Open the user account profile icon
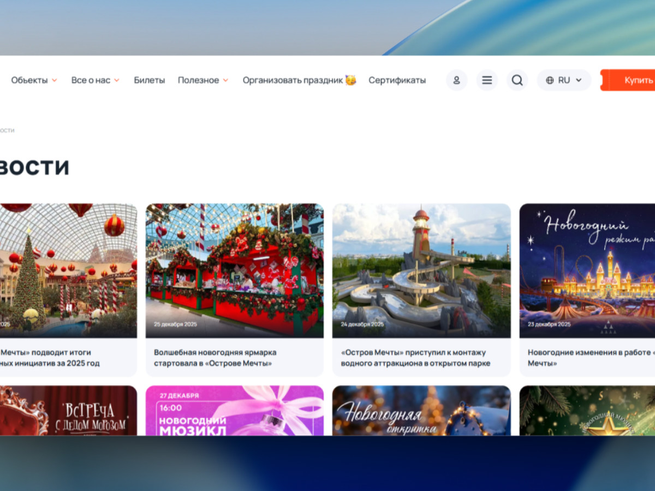This screenshot has height=491, width=655. [x=456, y=80]
